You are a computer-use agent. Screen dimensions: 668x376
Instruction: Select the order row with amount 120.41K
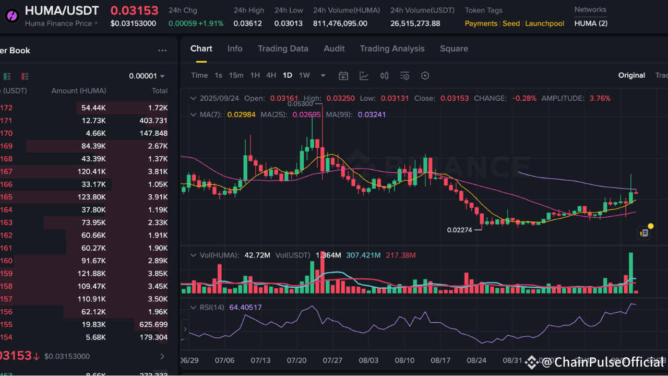[x=83, y=172]
